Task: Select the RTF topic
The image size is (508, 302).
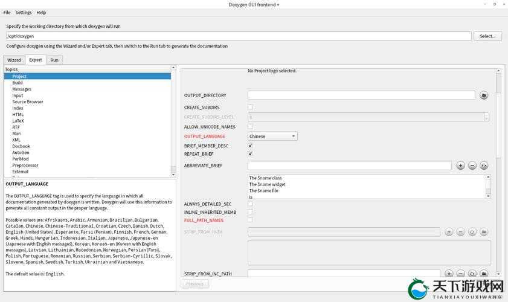Action: (x=16, y=127)
